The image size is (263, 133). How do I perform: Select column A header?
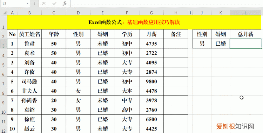coord(12,13)
